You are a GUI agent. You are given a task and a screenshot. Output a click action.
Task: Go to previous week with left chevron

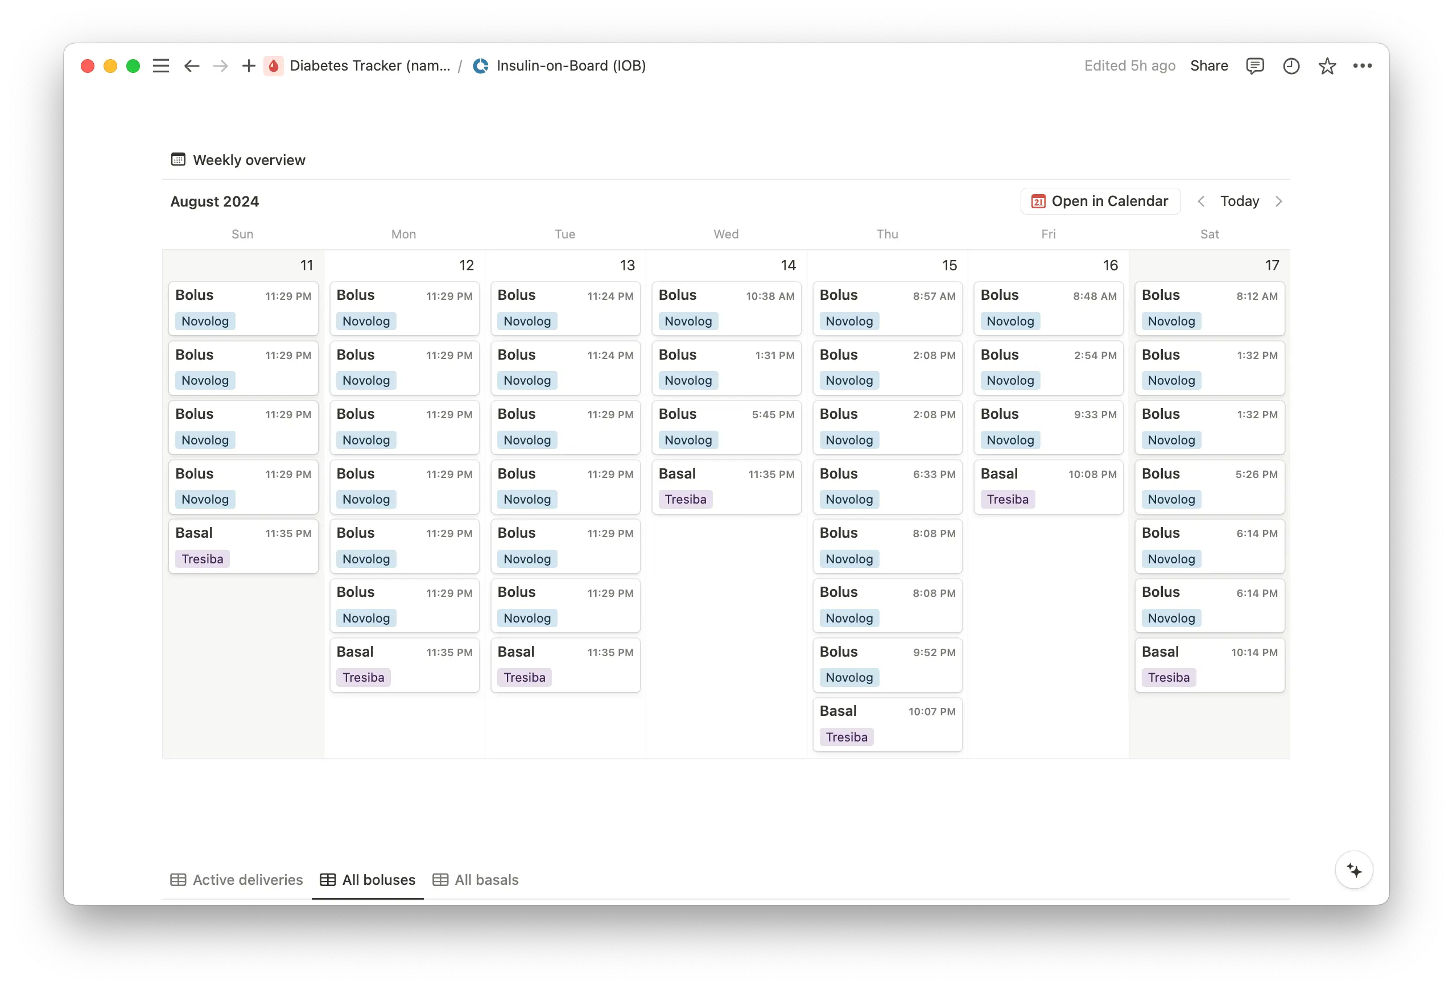point(1201,201)
